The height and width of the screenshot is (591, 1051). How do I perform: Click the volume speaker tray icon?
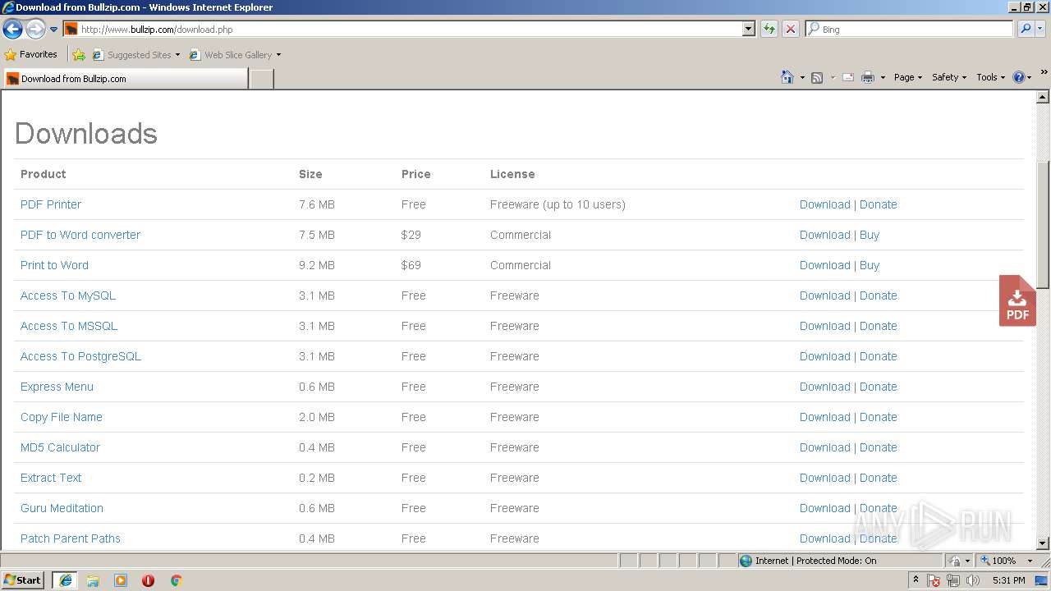click(973, 580)
